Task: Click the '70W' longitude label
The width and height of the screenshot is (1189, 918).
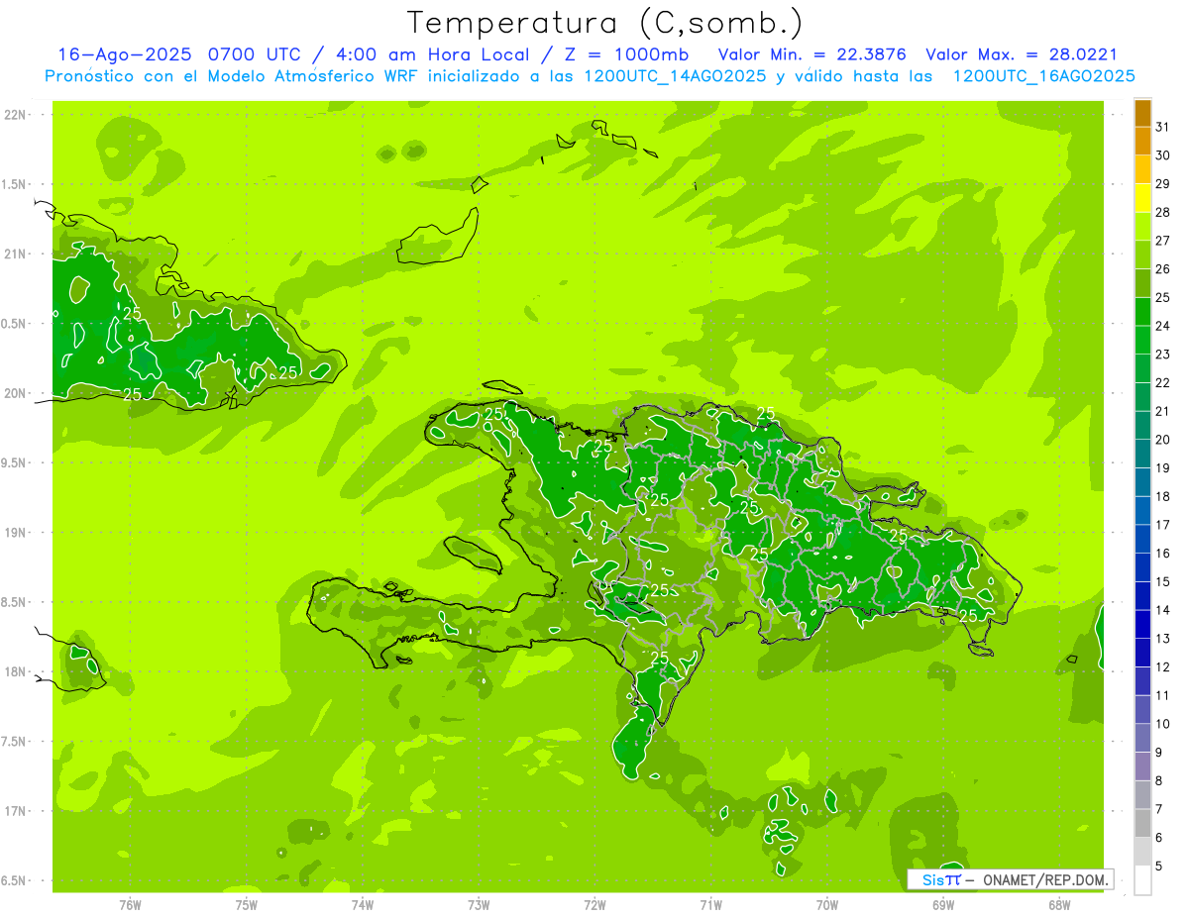Action: [827, 905]
